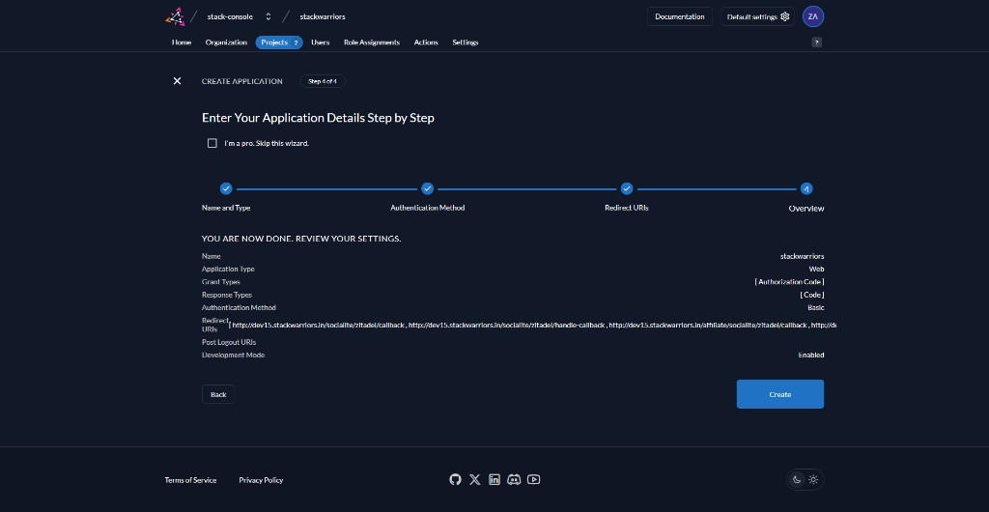Open the Discord footer icon
The image size is (989, 512).
point(514,480)
